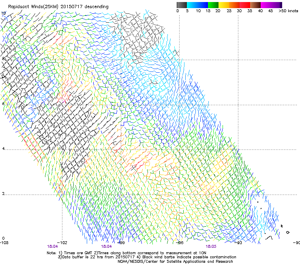Select the blue 5-15 knots legend segment
300x264 pixels.
coord(197,5)
